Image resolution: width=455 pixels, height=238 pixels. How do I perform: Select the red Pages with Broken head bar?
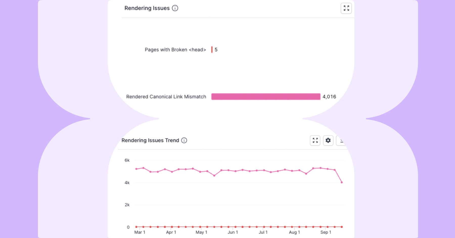(212, 50)
